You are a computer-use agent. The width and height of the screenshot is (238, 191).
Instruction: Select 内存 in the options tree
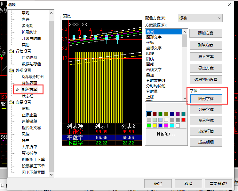(26, 19)
